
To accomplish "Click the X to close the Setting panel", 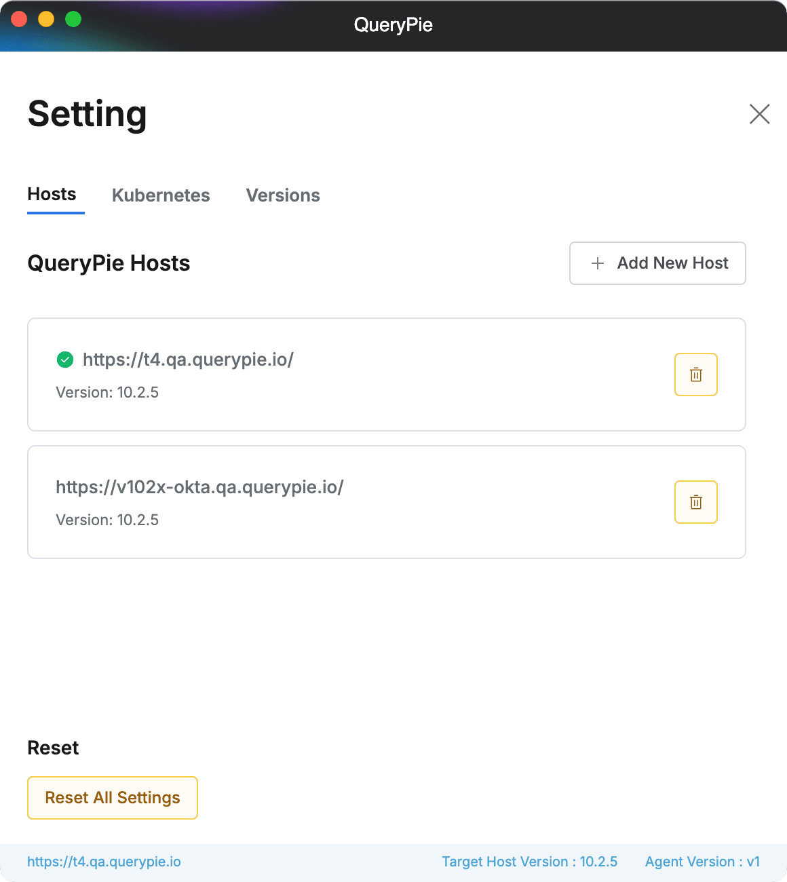I will click(x=759, y=114).
